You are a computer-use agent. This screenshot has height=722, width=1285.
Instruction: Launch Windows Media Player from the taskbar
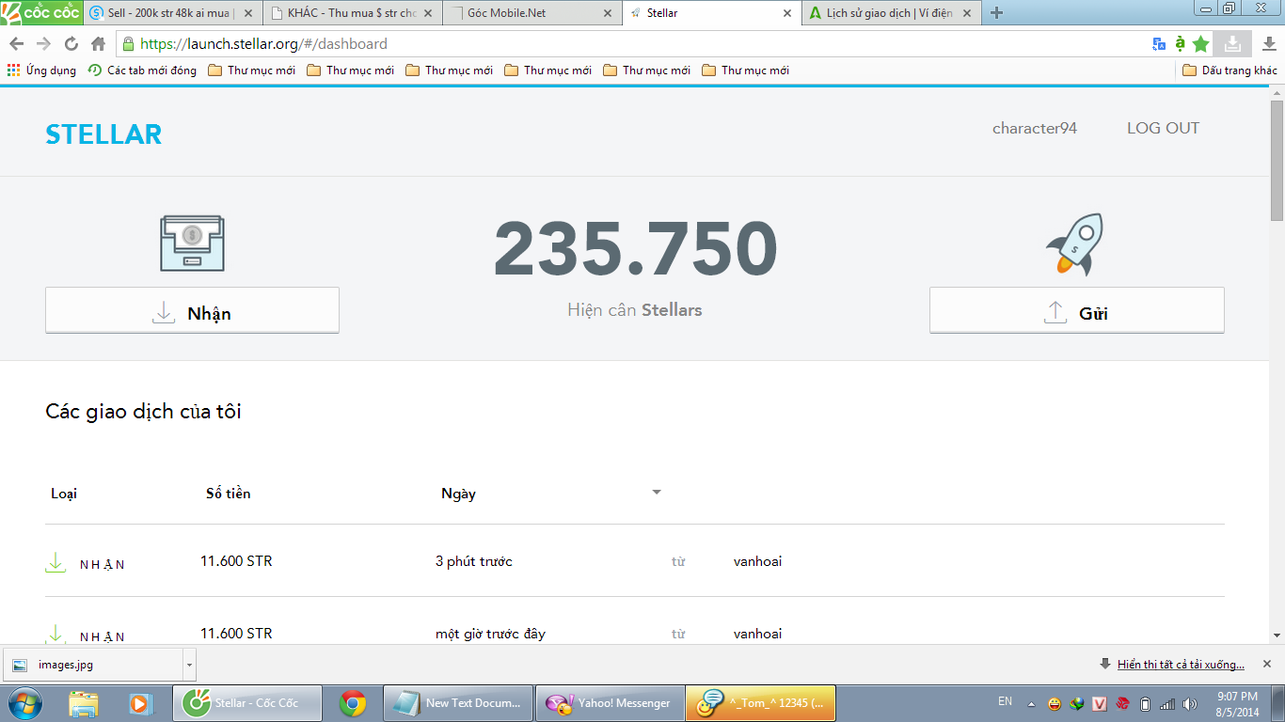click(x=140, y=702)
